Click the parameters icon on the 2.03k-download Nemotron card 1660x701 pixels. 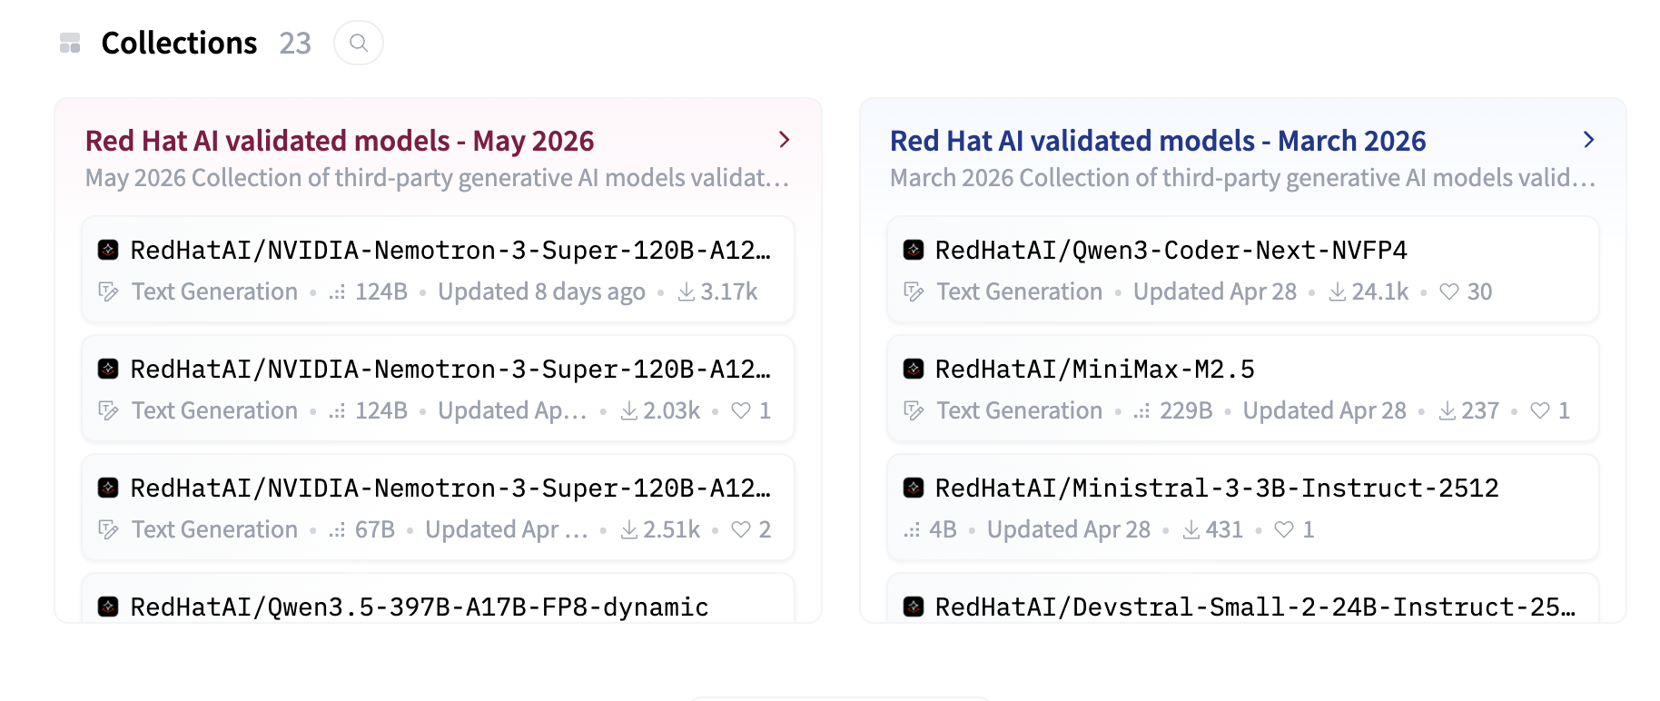pos(337,410)
